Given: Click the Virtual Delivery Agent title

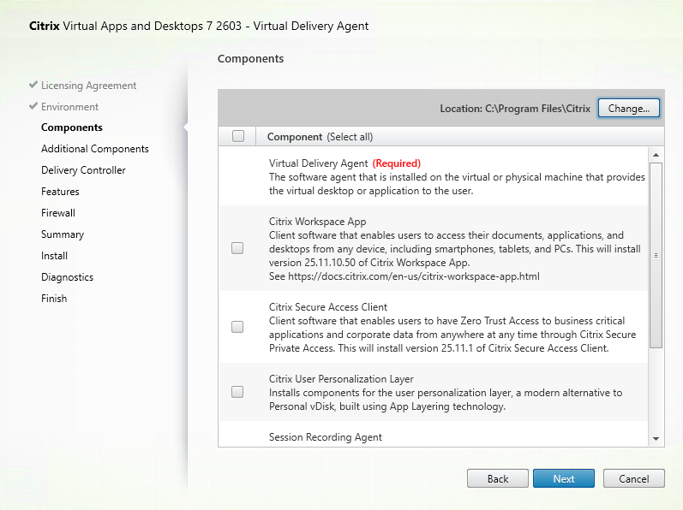Looking at the screenshot, I should pos(319,163).
